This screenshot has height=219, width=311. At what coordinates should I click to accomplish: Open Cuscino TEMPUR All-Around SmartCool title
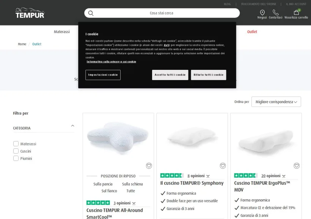pos(115,213)
